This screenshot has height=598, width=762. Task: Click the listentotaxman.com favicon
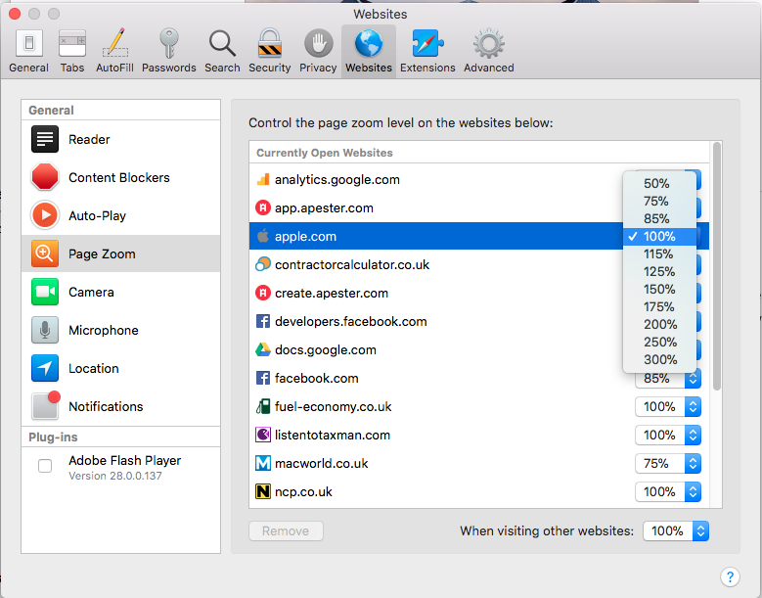(x=263, y=435)
